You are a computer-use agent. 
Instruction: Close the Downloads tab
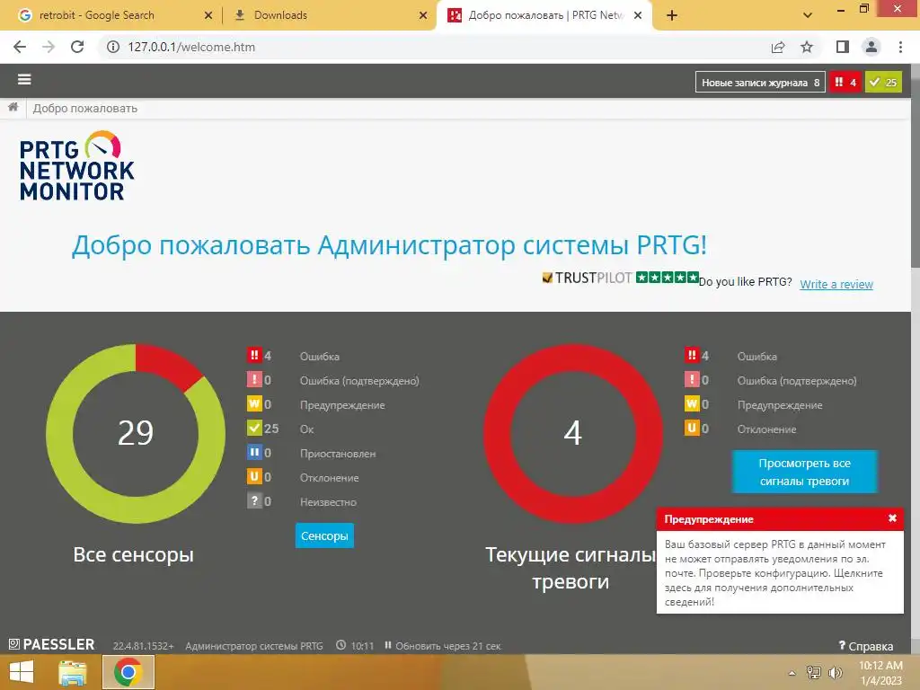click(x=423, y=15)
